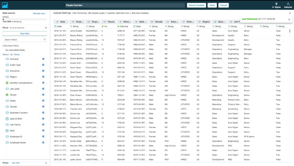Select the first Empl... column header

tap(77, 22)
